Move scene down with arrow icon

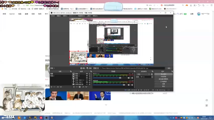click(61, 87)
